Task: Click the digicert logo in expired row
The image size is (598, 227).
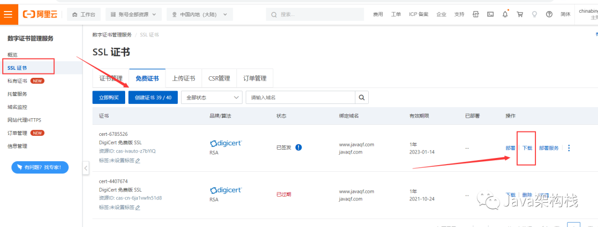Action: click(226, 191)
